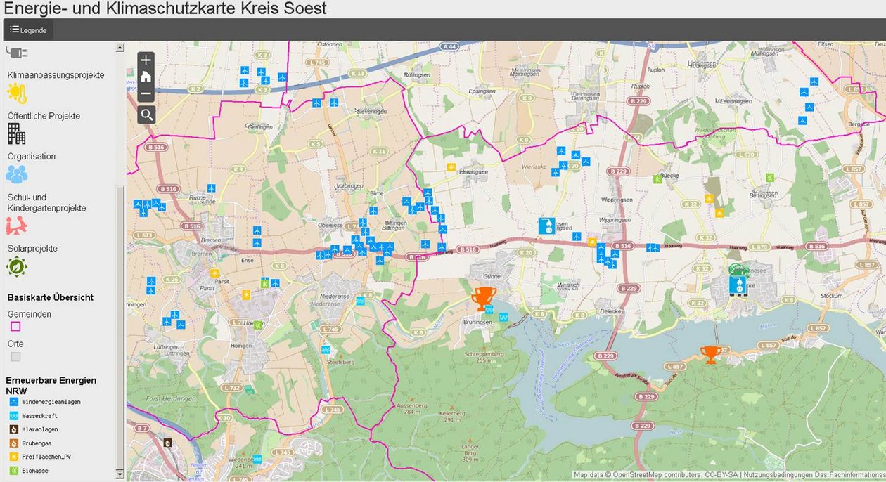Click the Klimaanpassungsprojekte sun-thermometer icon
This screenshot has height=482, width=886.
(17, 93)
